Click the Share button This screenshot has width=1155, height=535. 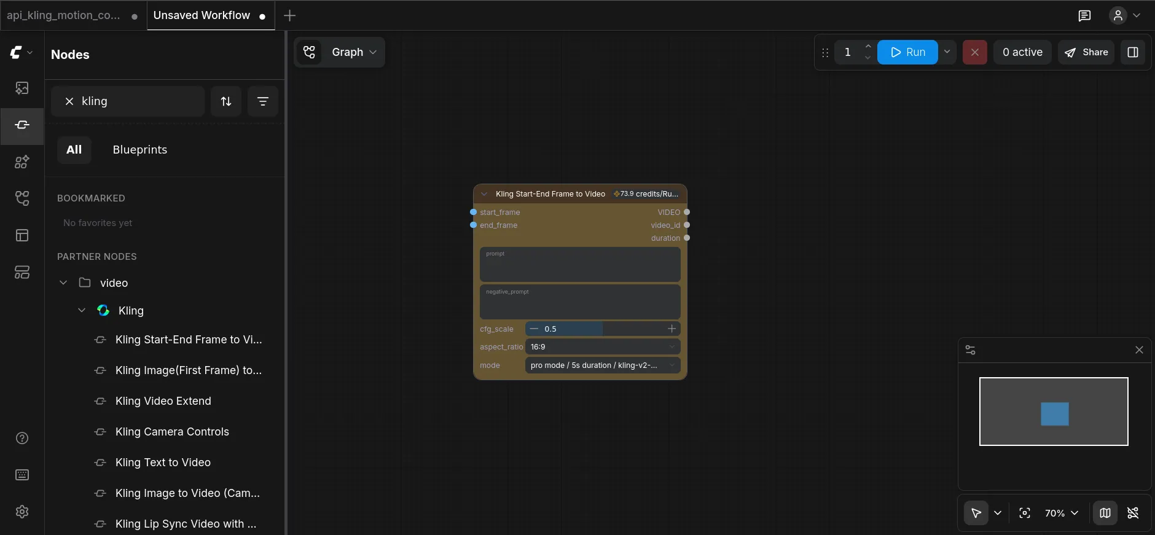1086,52
